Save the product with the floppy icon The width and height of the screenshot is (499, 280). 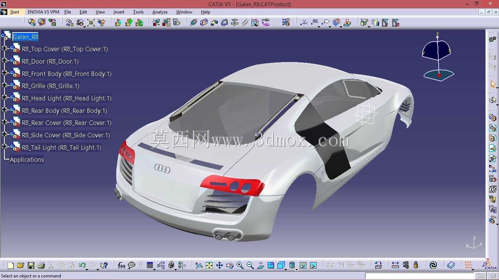pyautogui.click(x=31, y=265)
